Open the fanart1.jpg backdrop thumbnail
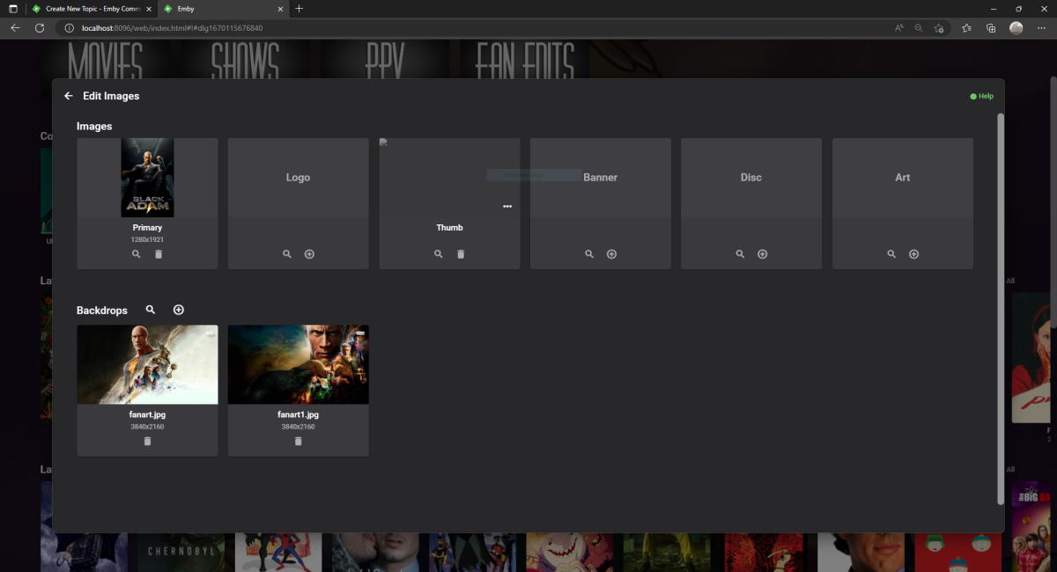Viewport: 1057px width, 572px height. [x=298, y=364]
